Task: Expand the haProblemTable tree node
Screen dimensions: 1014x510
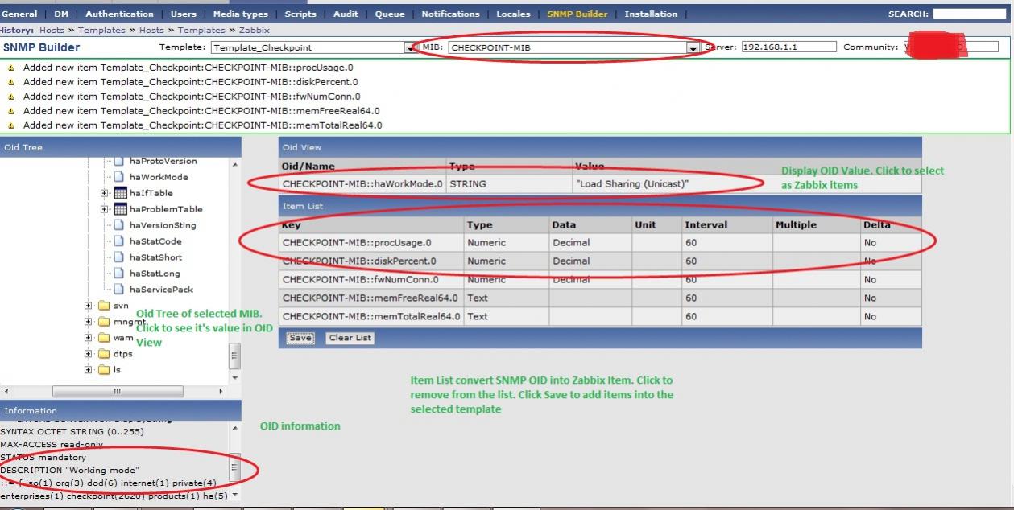Action: click(104, 209)
